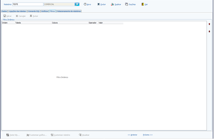Click Visualizar to preview the report
The height and width of the screenshot is (139, 214).
[x=84, y=135]
